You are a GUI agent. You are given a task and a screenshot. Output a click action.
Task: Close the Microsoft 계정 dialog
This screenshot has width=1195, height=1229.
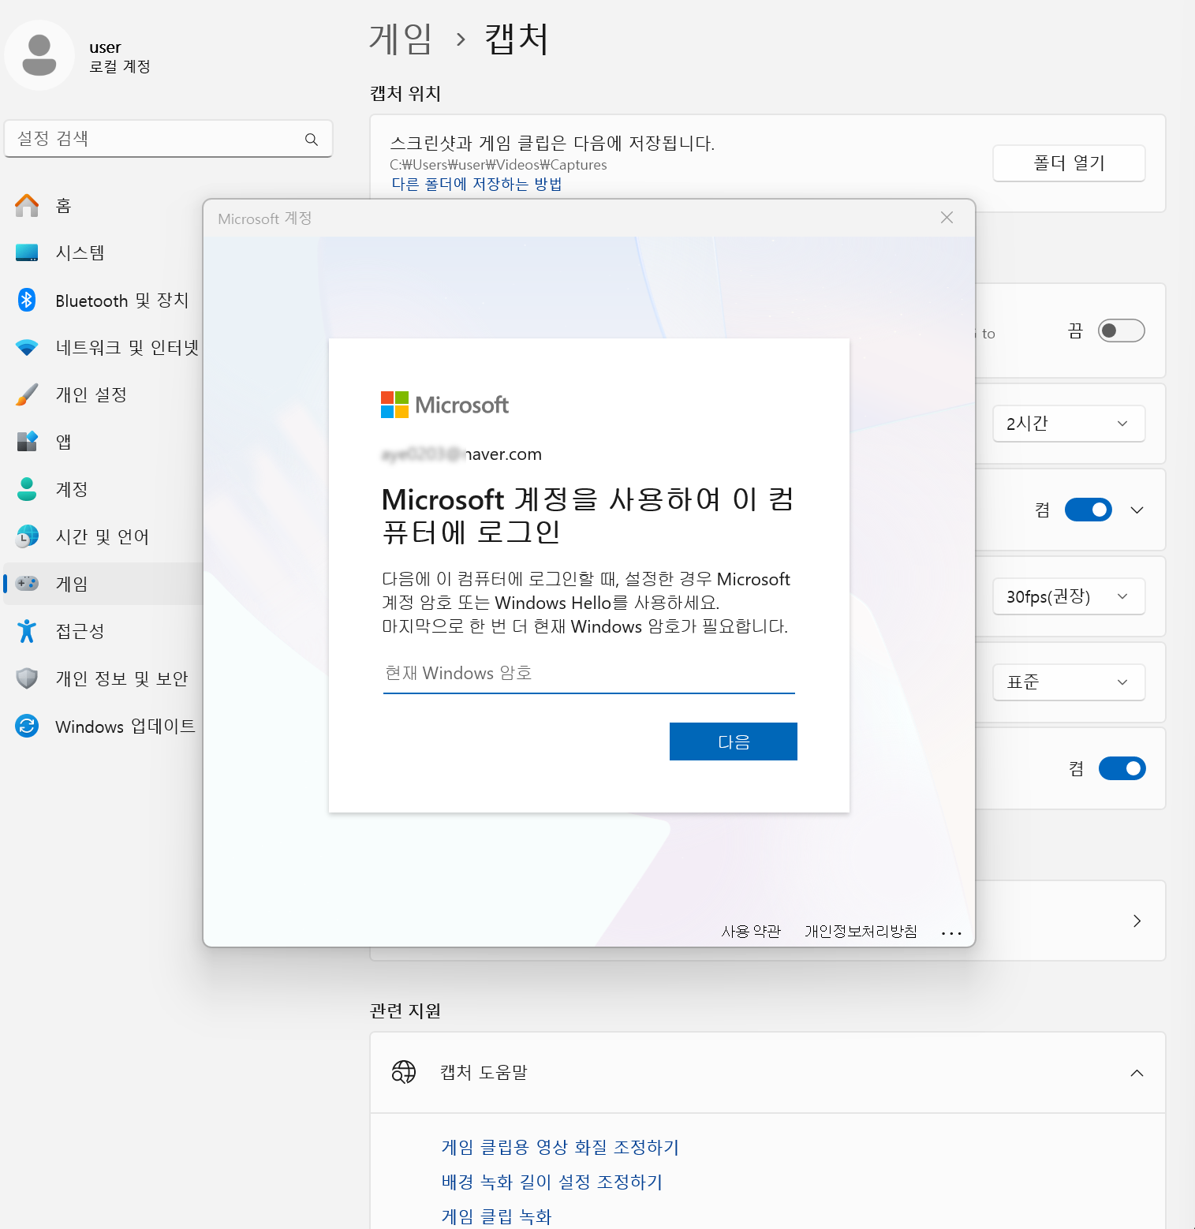947,218
